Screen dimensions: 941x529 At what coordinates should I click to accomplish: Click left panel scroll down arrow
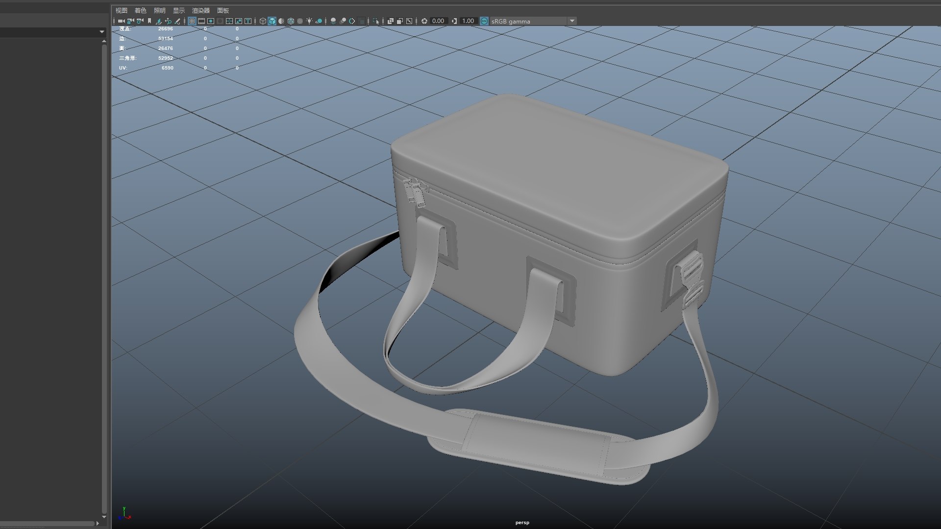104,517
